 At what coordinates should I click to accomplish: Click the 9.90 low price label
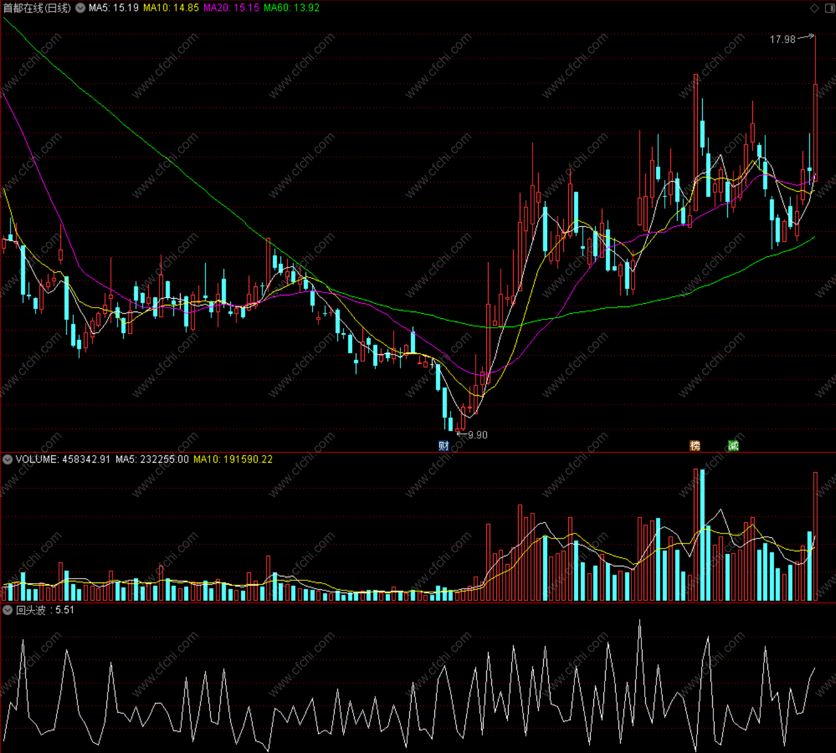coord(478,435)
